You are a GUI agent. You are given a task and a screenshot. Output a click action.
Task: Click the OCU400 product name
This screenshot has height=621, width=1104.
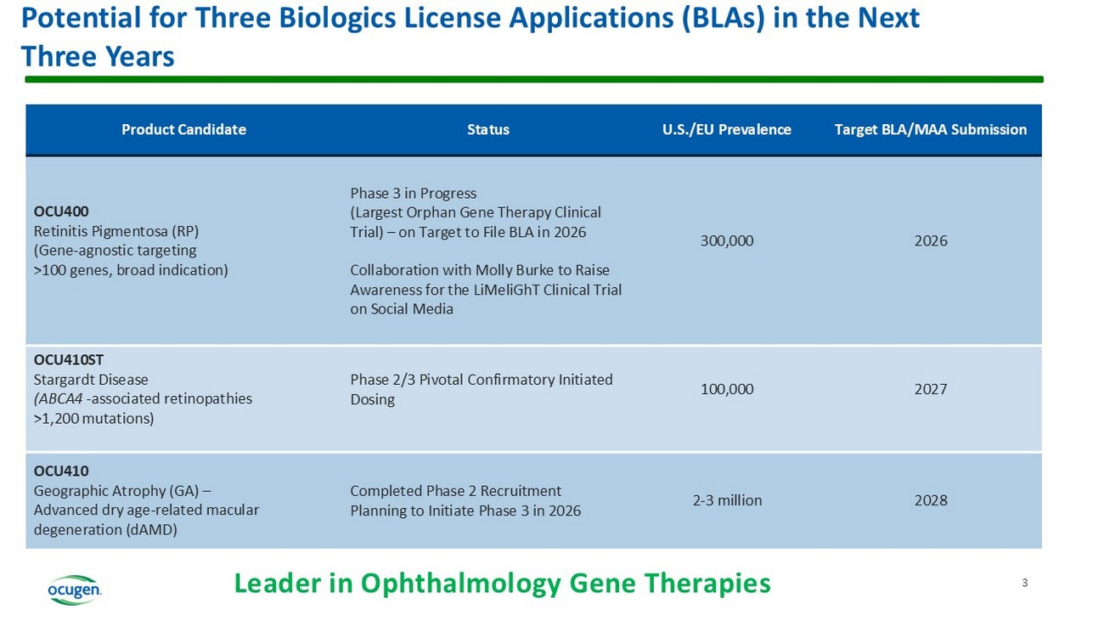pyautogui.click(x=61, y=211)
